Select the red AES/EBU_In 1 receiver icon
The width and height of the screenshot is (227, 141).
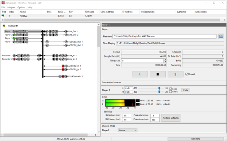63,66
